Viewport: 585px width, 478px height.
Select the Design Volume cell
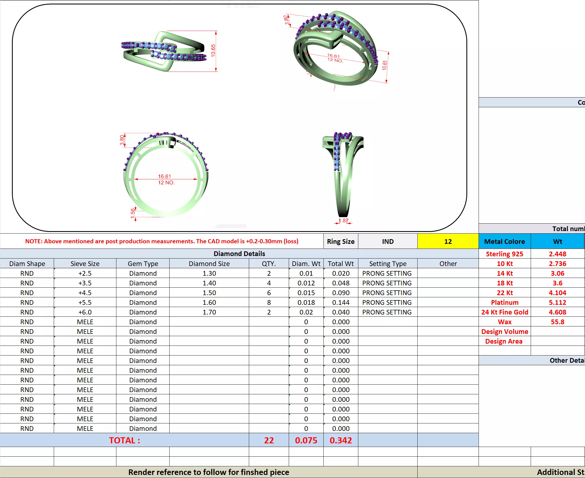pyautogui.click(x=504, y=332)
